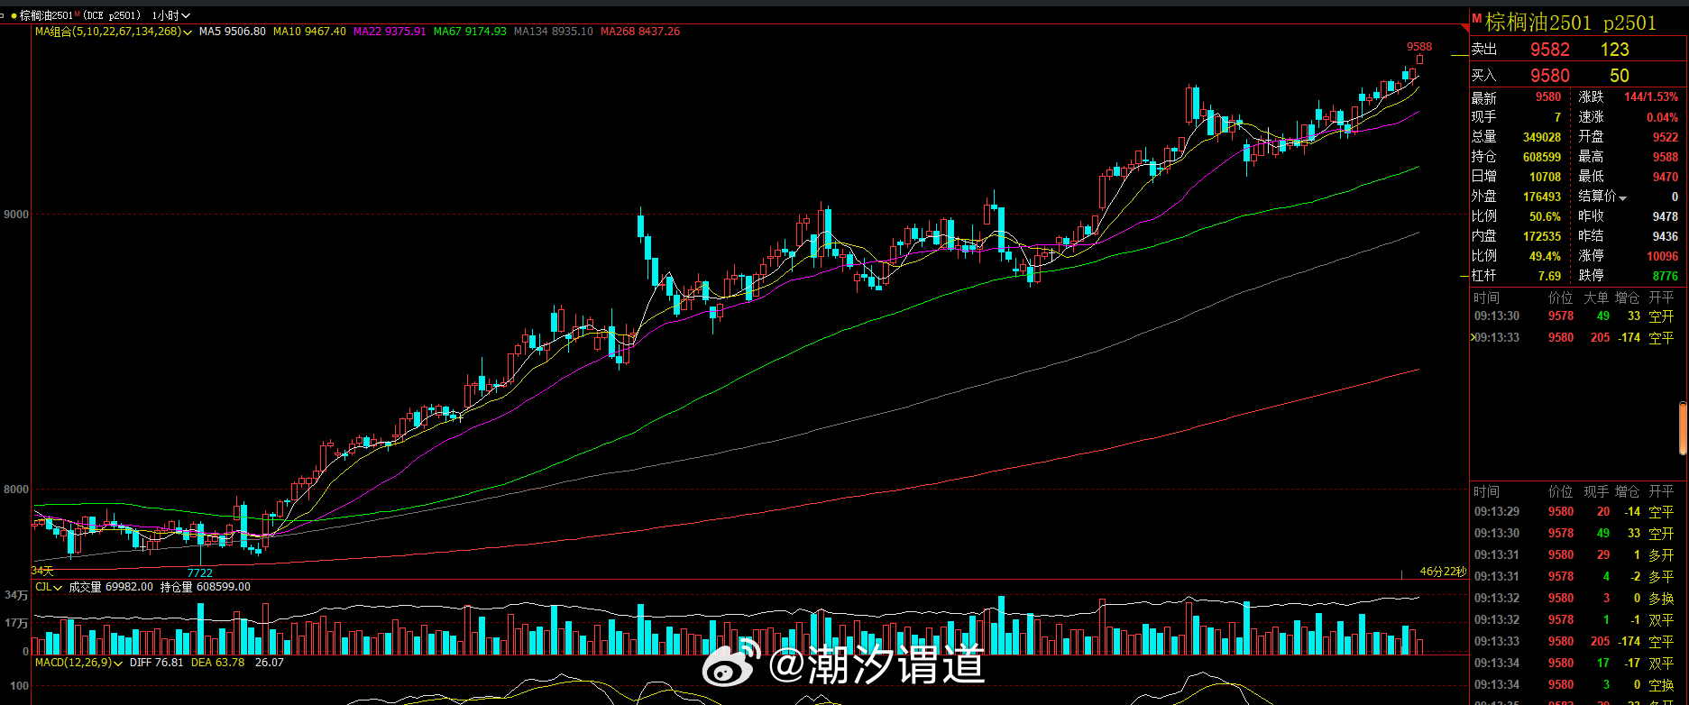This screenshot has width=1689, height=705.
Task: Click the 持仓量 608599.00 readout
Action: coord(206,587)
